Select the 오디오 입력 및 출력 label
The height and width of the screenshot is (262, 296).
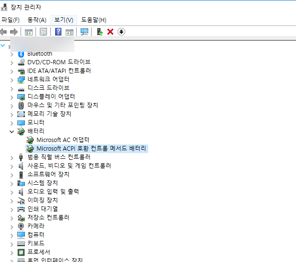(53, 191)
